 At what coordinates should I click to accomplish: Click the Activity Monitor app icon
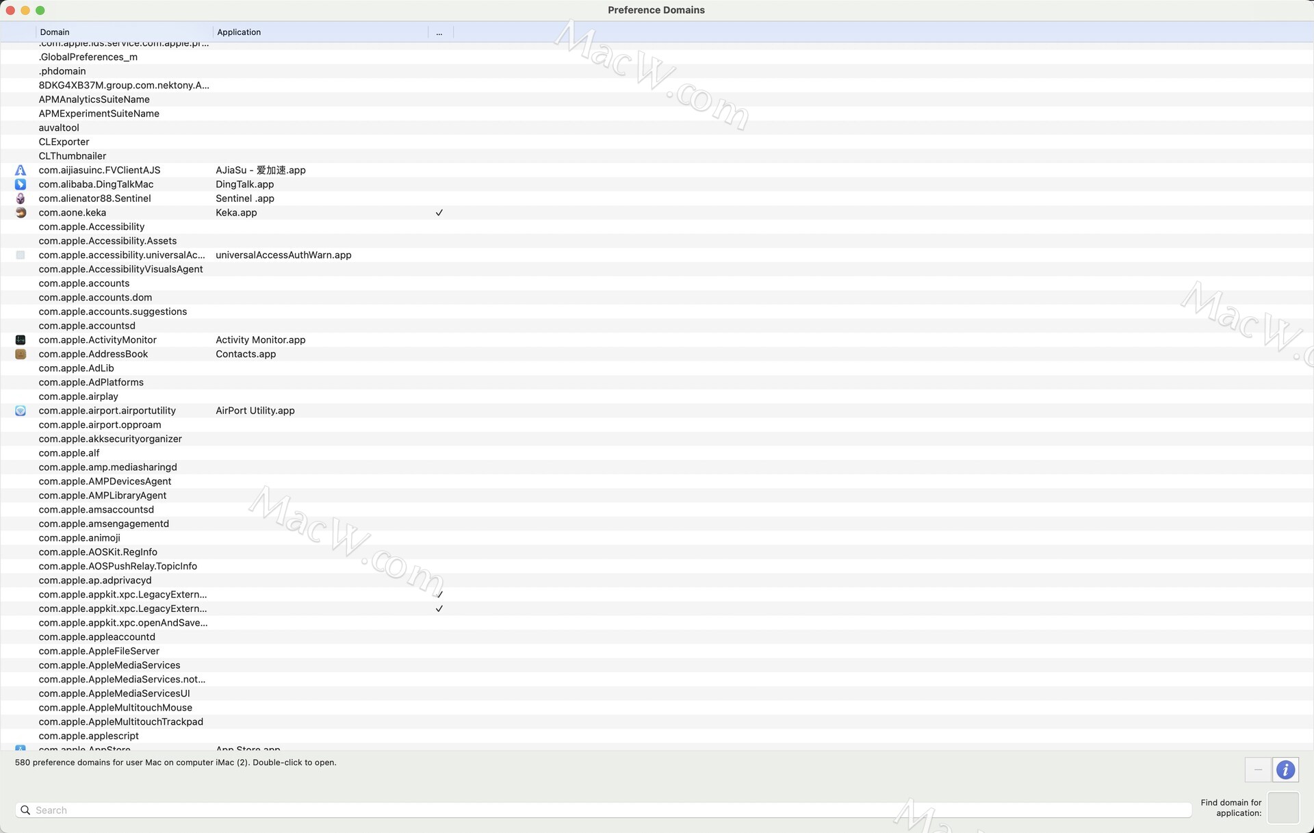21,340
